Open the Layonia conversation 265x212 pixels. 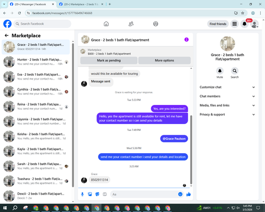pyautogui.click(x=36, y=121)
